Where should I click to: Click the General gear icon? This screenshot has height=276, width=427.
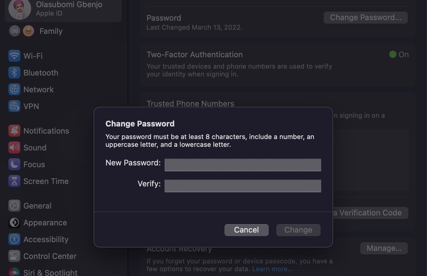[x=14, y=206]
